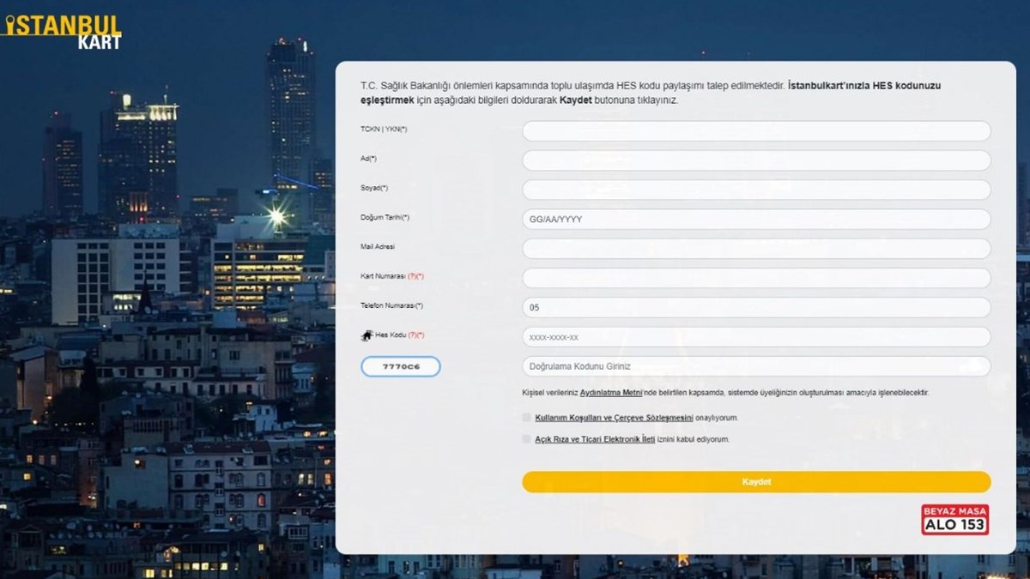Tick the Kullanım Koşulları agreement checkbox

pyautogui.click(x=526, y=418)
